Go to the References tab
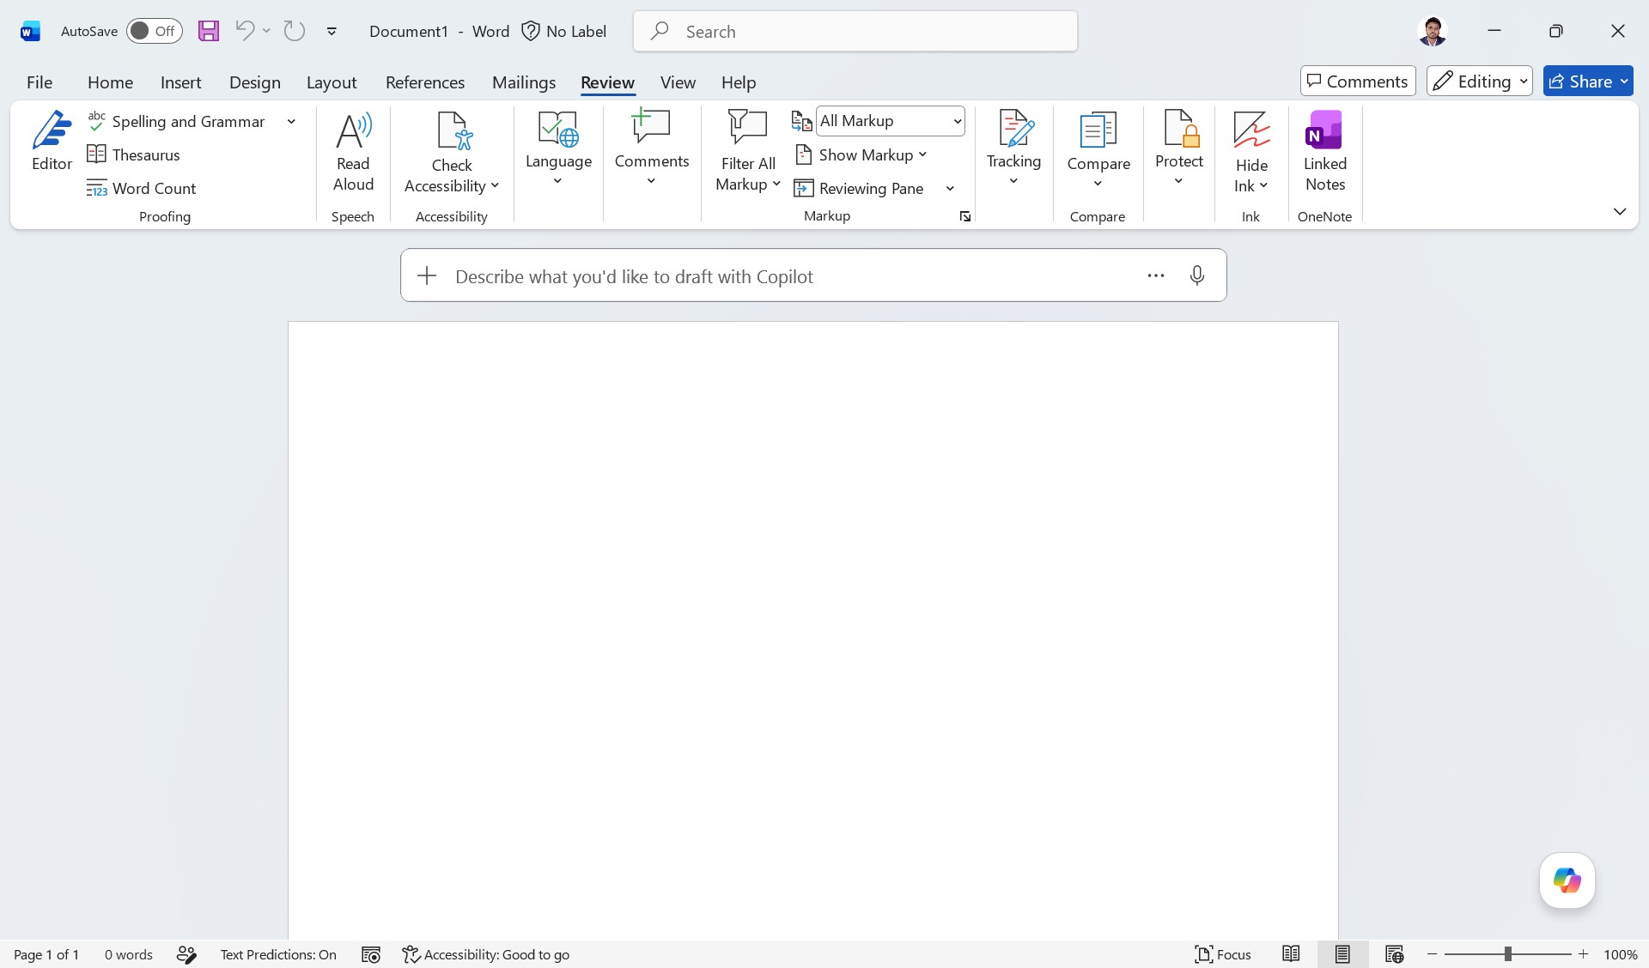This screenshot has height=968, width=1649. (x=424, y=82)
